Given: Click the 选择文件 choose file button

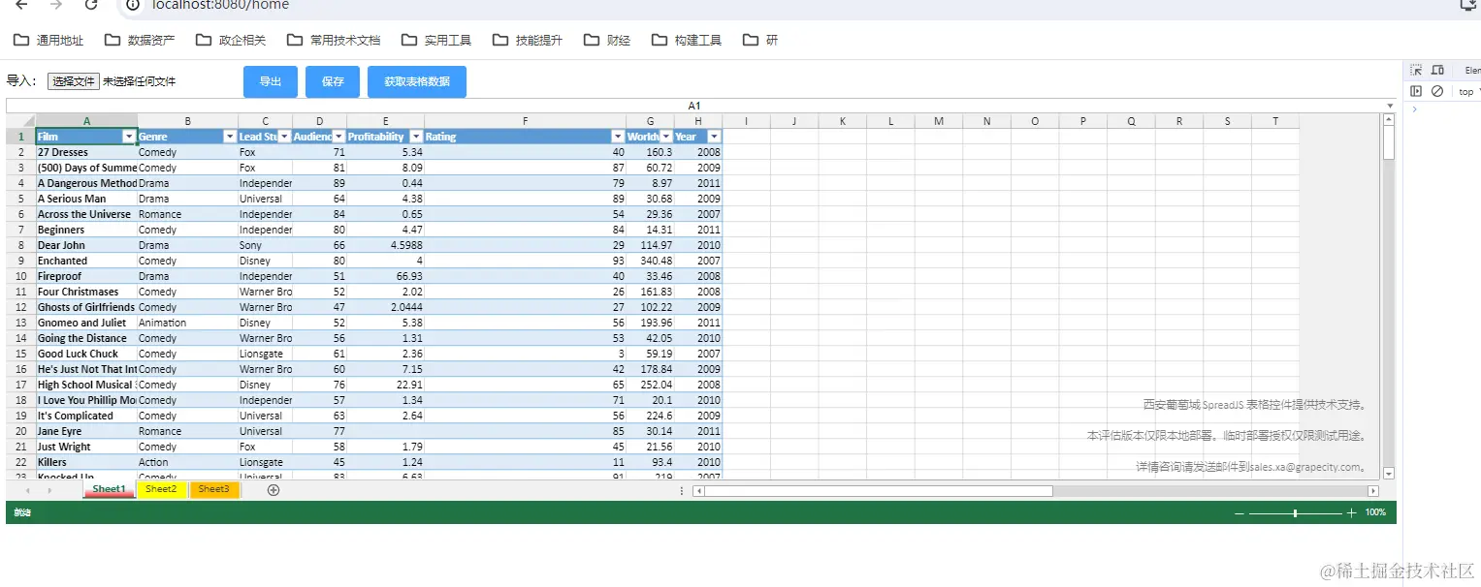Looking at the screenshot, I should click(x=74, y=81).
